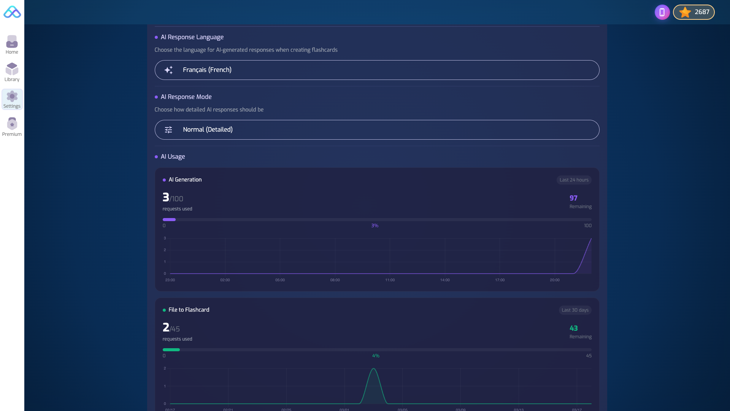
Task: Click the Last 30 days badge
Action: (575, 310)
